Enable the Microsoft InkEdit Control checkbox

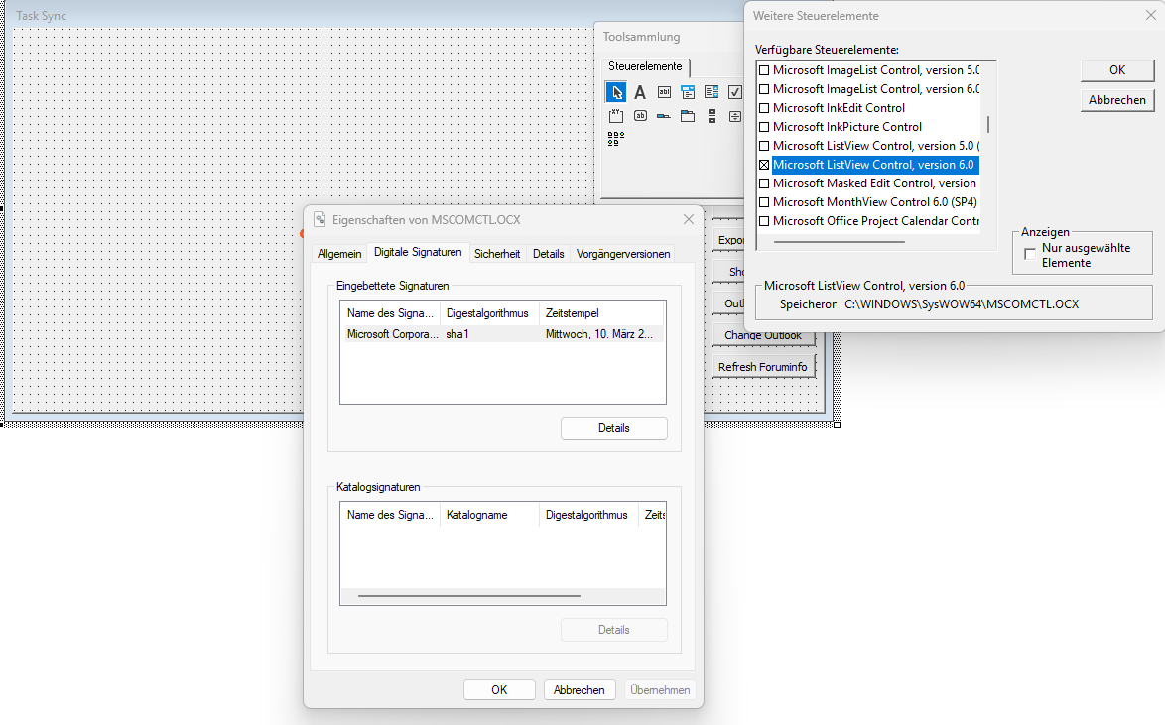764,108
